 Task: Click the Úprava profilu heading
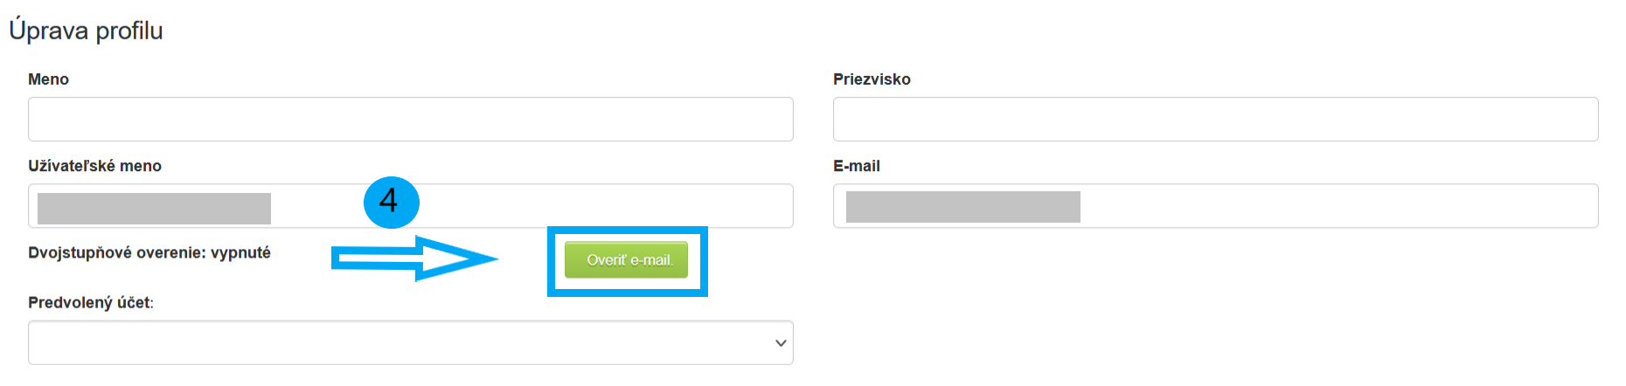pos(86,31)
